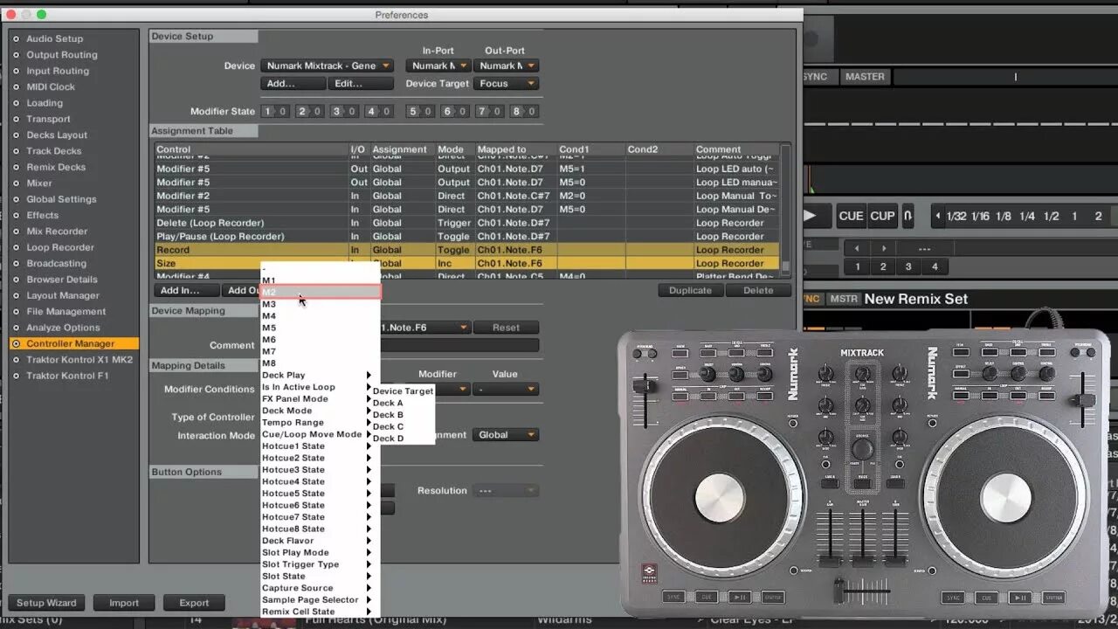The image size is (1118, 629).
Task: Click the Reset button beside the mapped note
Action: coord(505,327)
